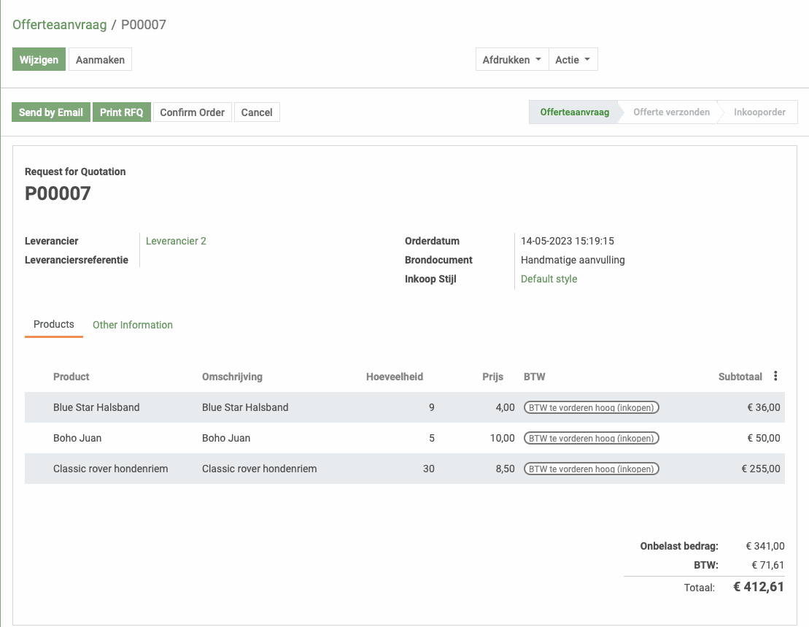
Task: Click the total € 412,61
Action: 759,587
